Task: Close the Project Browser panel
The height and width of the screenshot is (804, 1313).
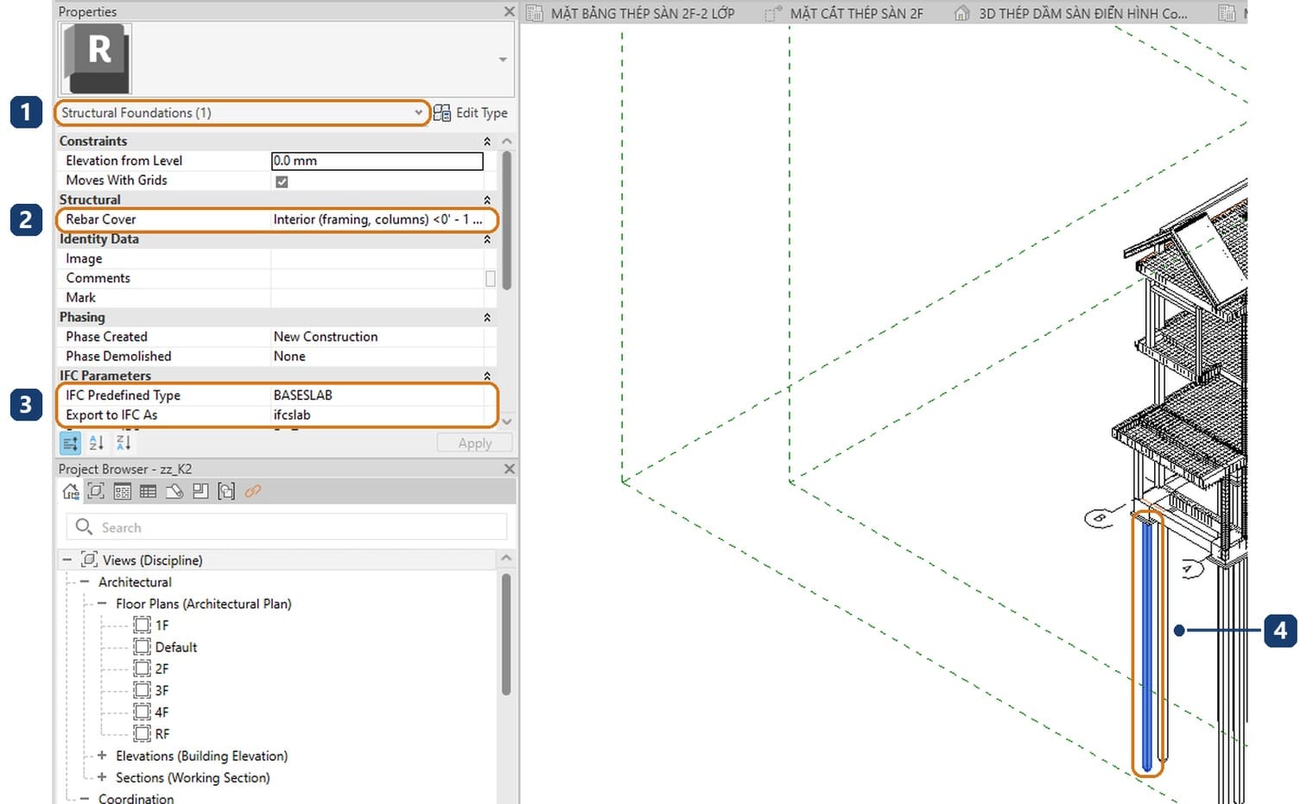Action: pos(509,468)
